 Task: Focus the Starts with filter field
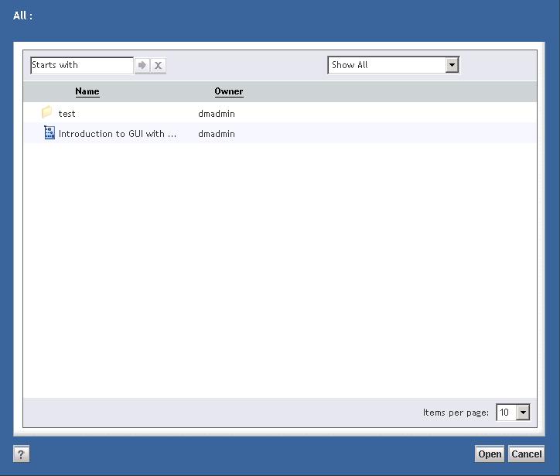82,65
